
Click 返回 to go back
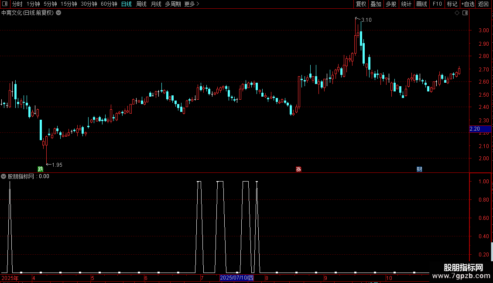click(x=483, y=4)
